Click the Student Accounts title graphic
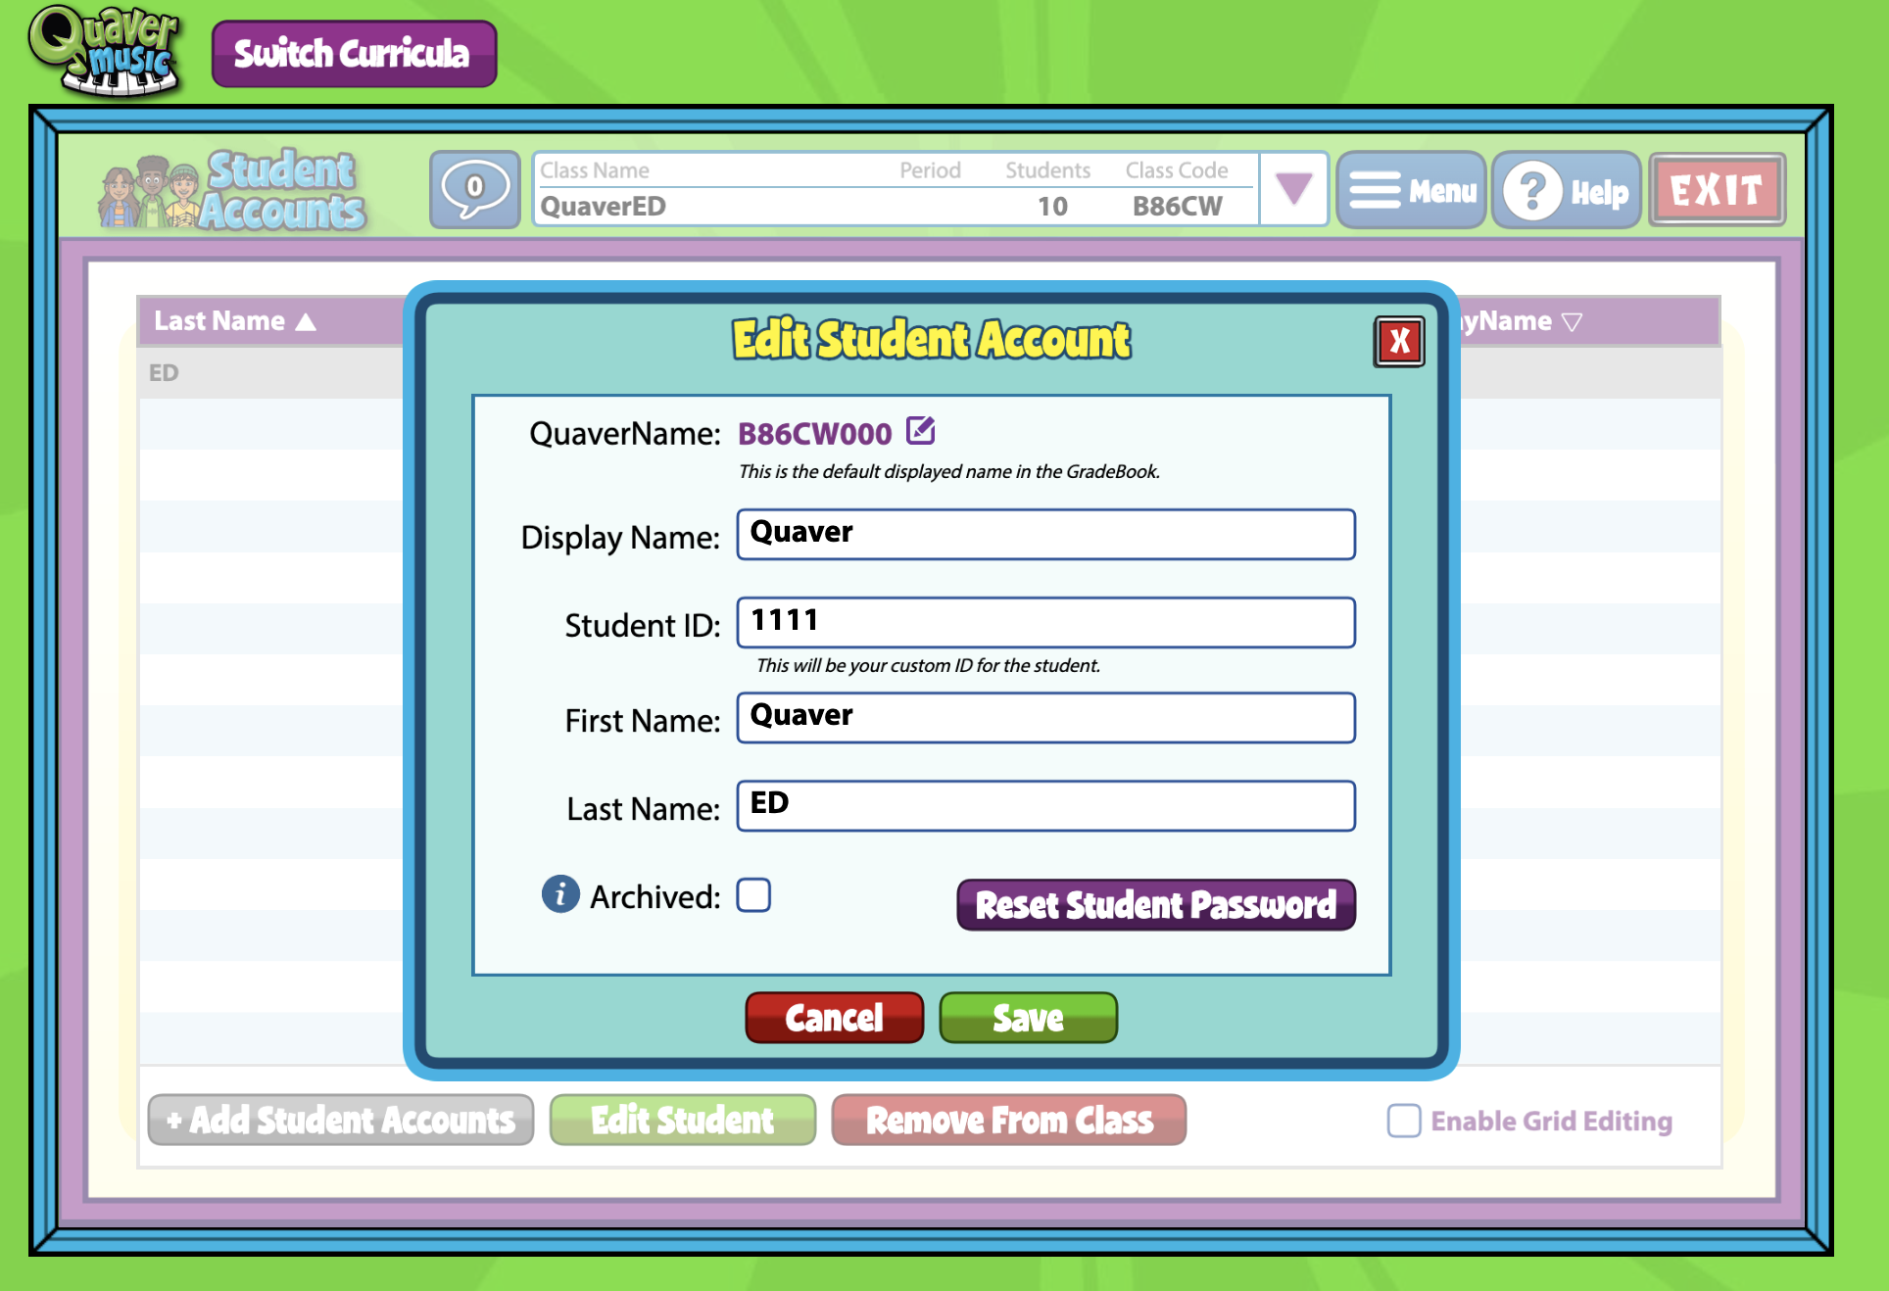1889x1291 pixels. coord(233,190)
